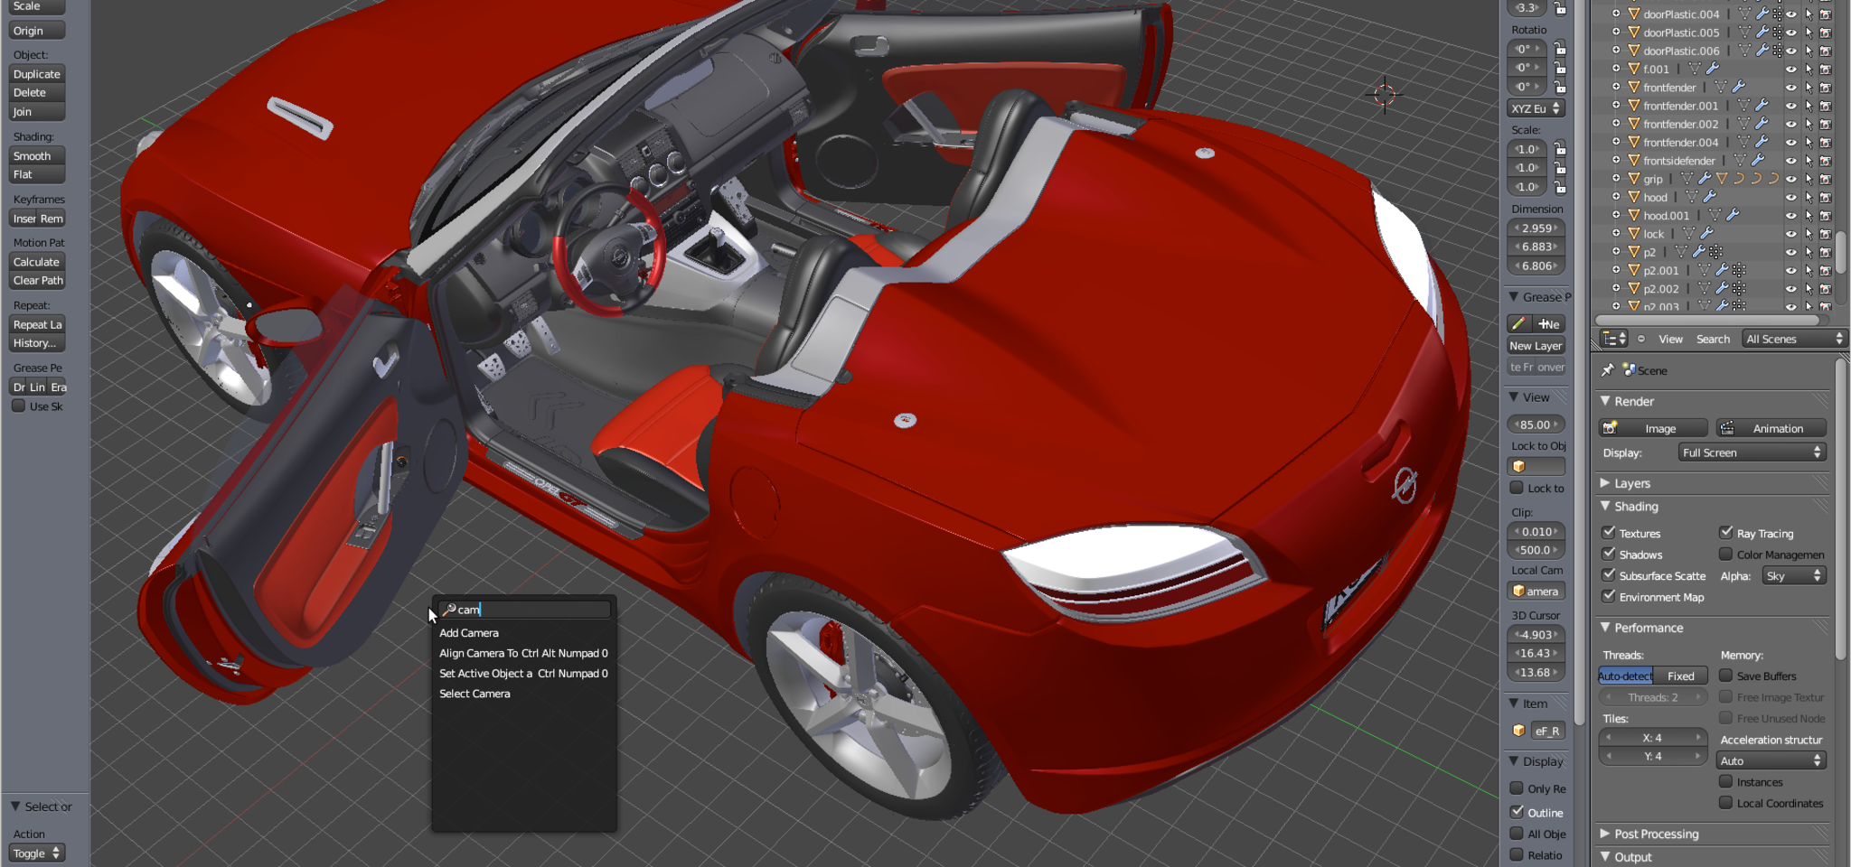The image size is (1851, 867).
Task: Click lock icon beside second rotation value
Action: [x=1560, y=68]
